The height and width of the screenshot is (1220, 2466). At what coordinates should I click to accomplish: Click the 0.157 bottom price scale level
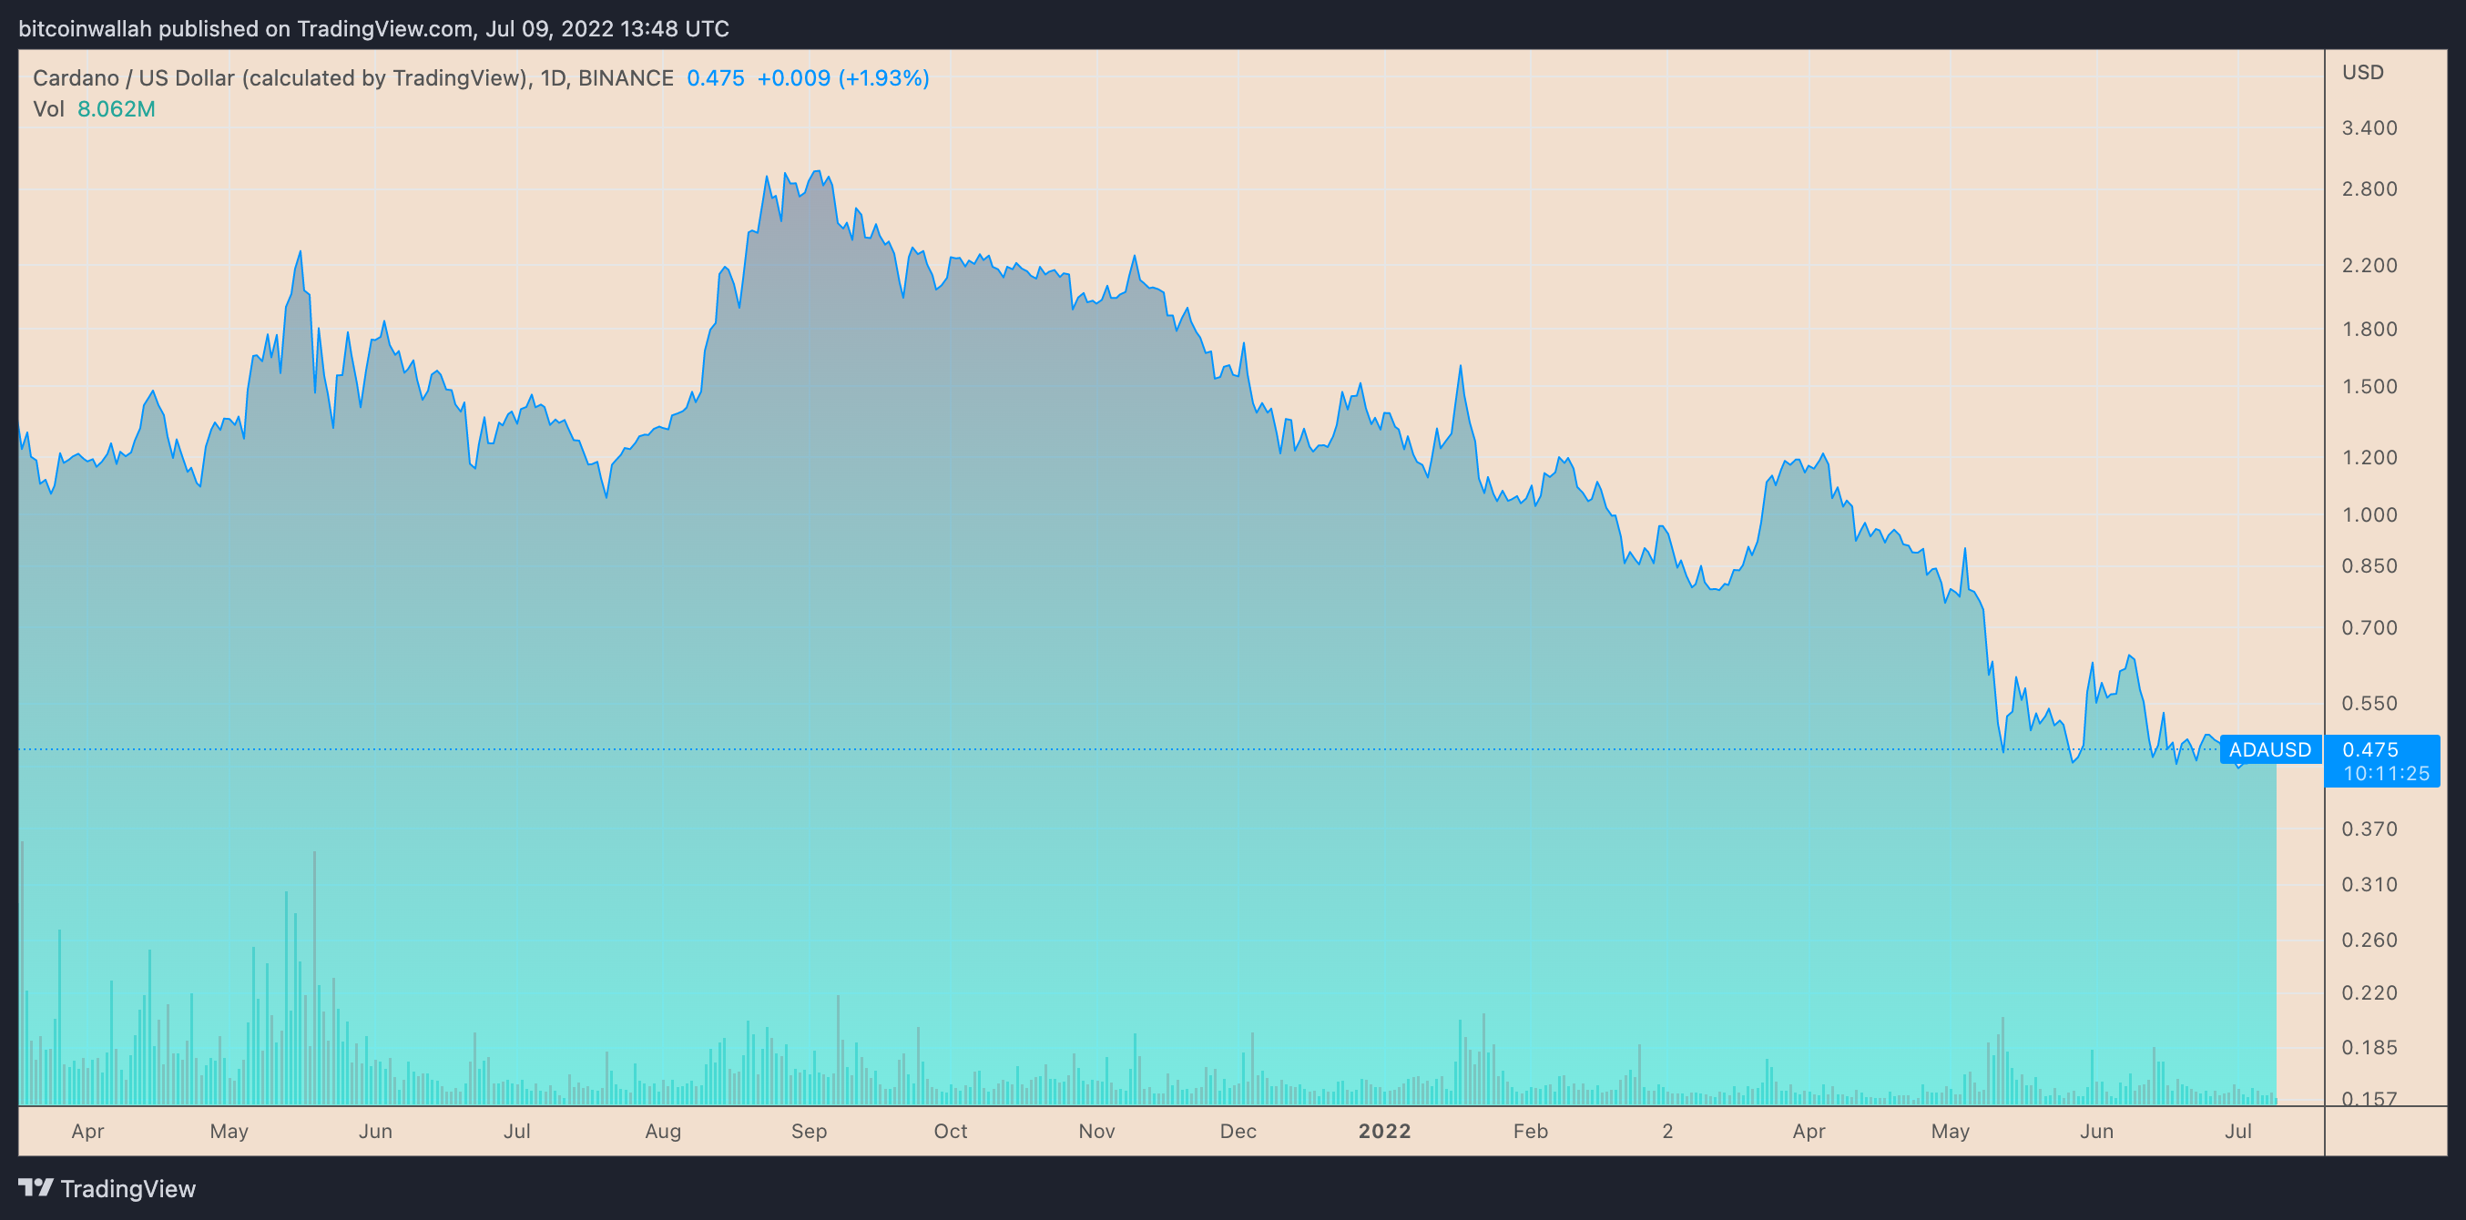click(2369, 1099)
